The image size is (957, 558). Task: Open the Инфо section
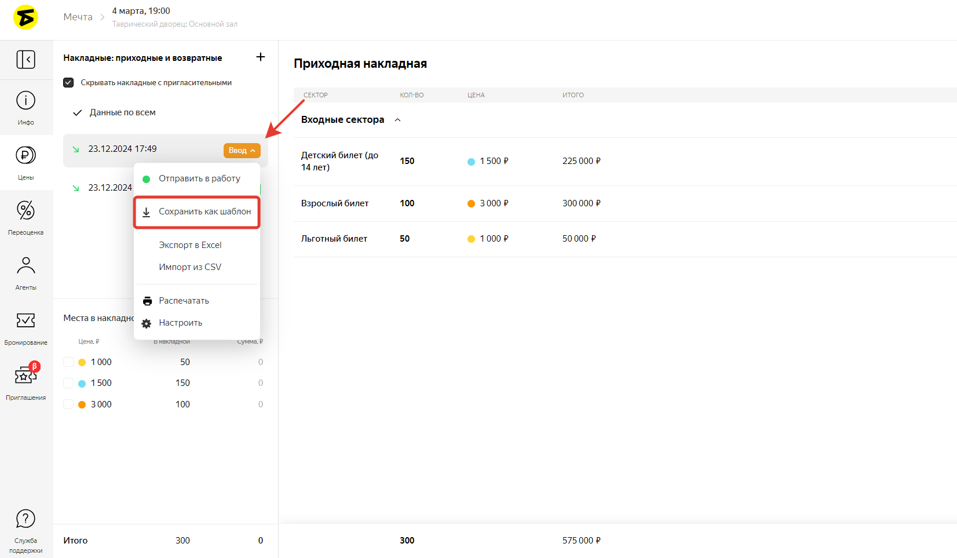[x=25, y=107]
